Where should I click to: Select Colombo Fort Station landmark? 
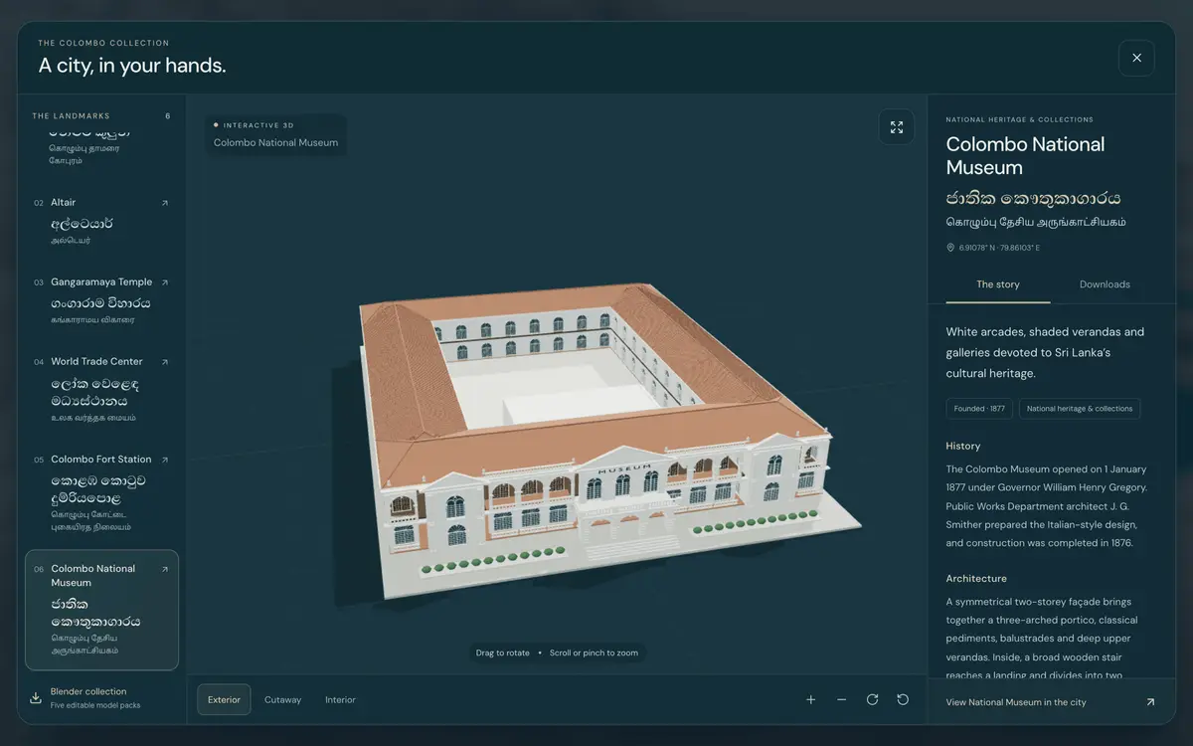(x=101, y=492)
